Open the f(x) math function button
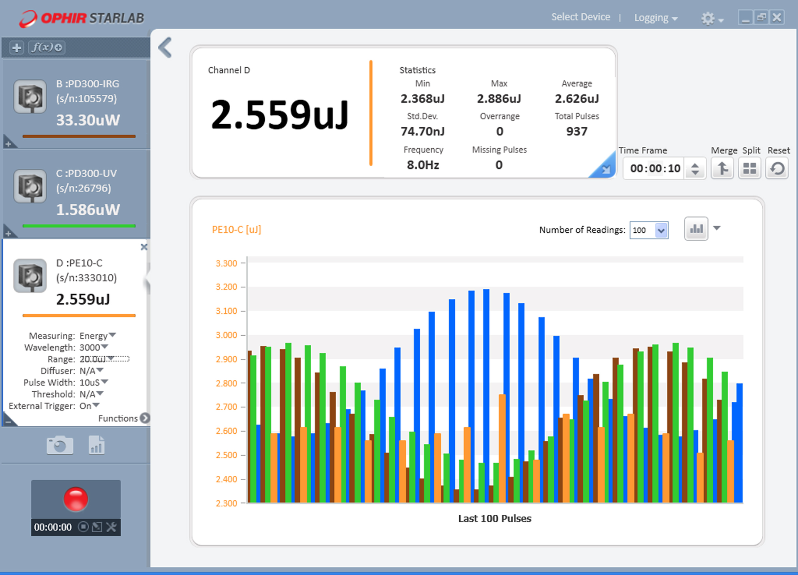 [47, 48]
